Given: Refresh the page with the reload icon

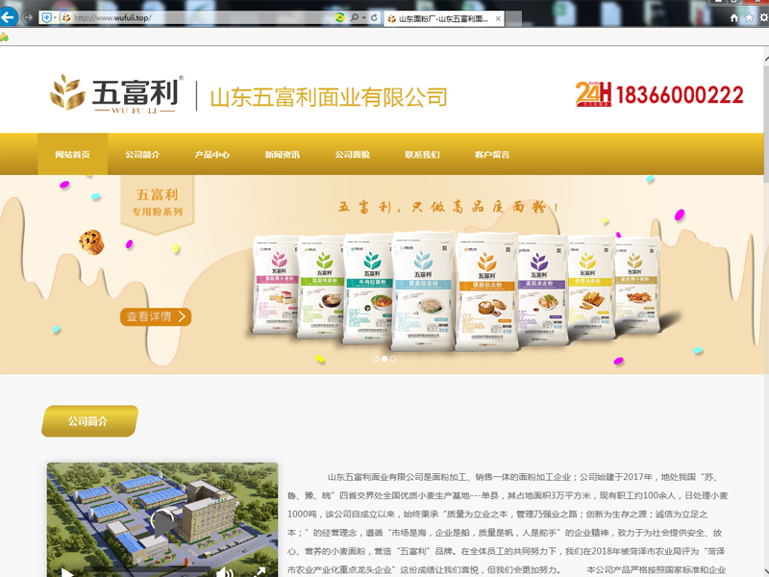Looking at the screenshot, I should point(374,17).
